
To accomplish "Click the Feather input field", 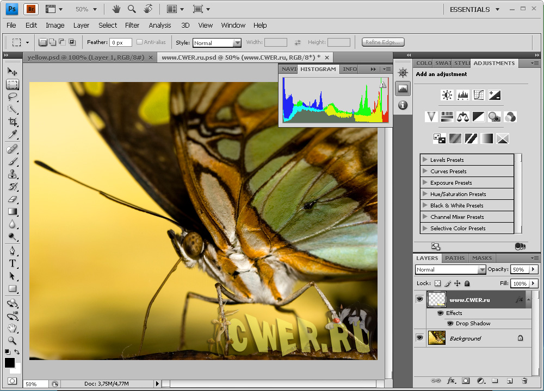I will [x=120, y=42].
